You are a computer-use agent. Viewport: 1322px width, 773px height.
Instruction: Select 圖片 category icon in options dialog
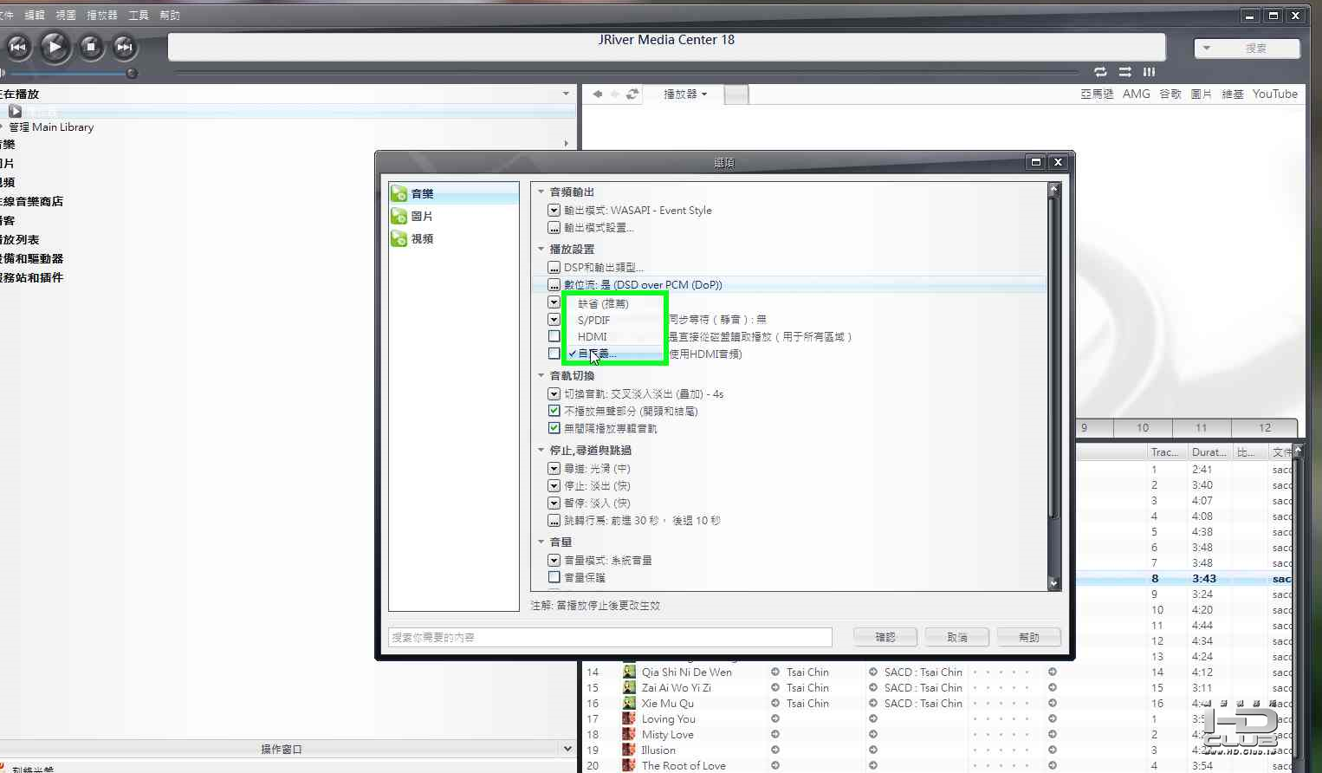pos(399,216)
